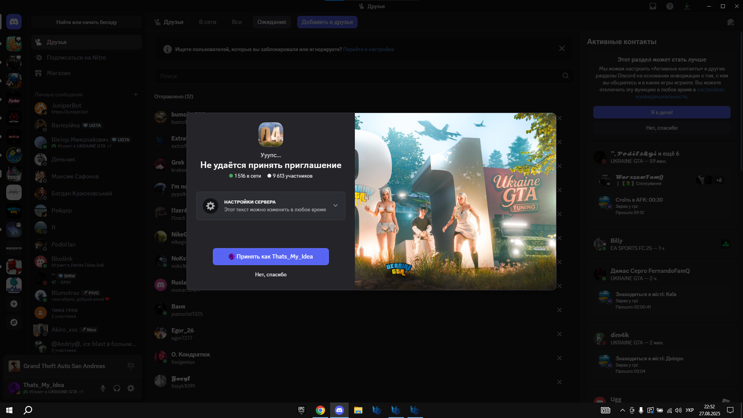The width and height of the screenshot is (743, 418).
Task: Click the Grand Theft Auto San Andreas activity bar
Action: tap(73, 366)
